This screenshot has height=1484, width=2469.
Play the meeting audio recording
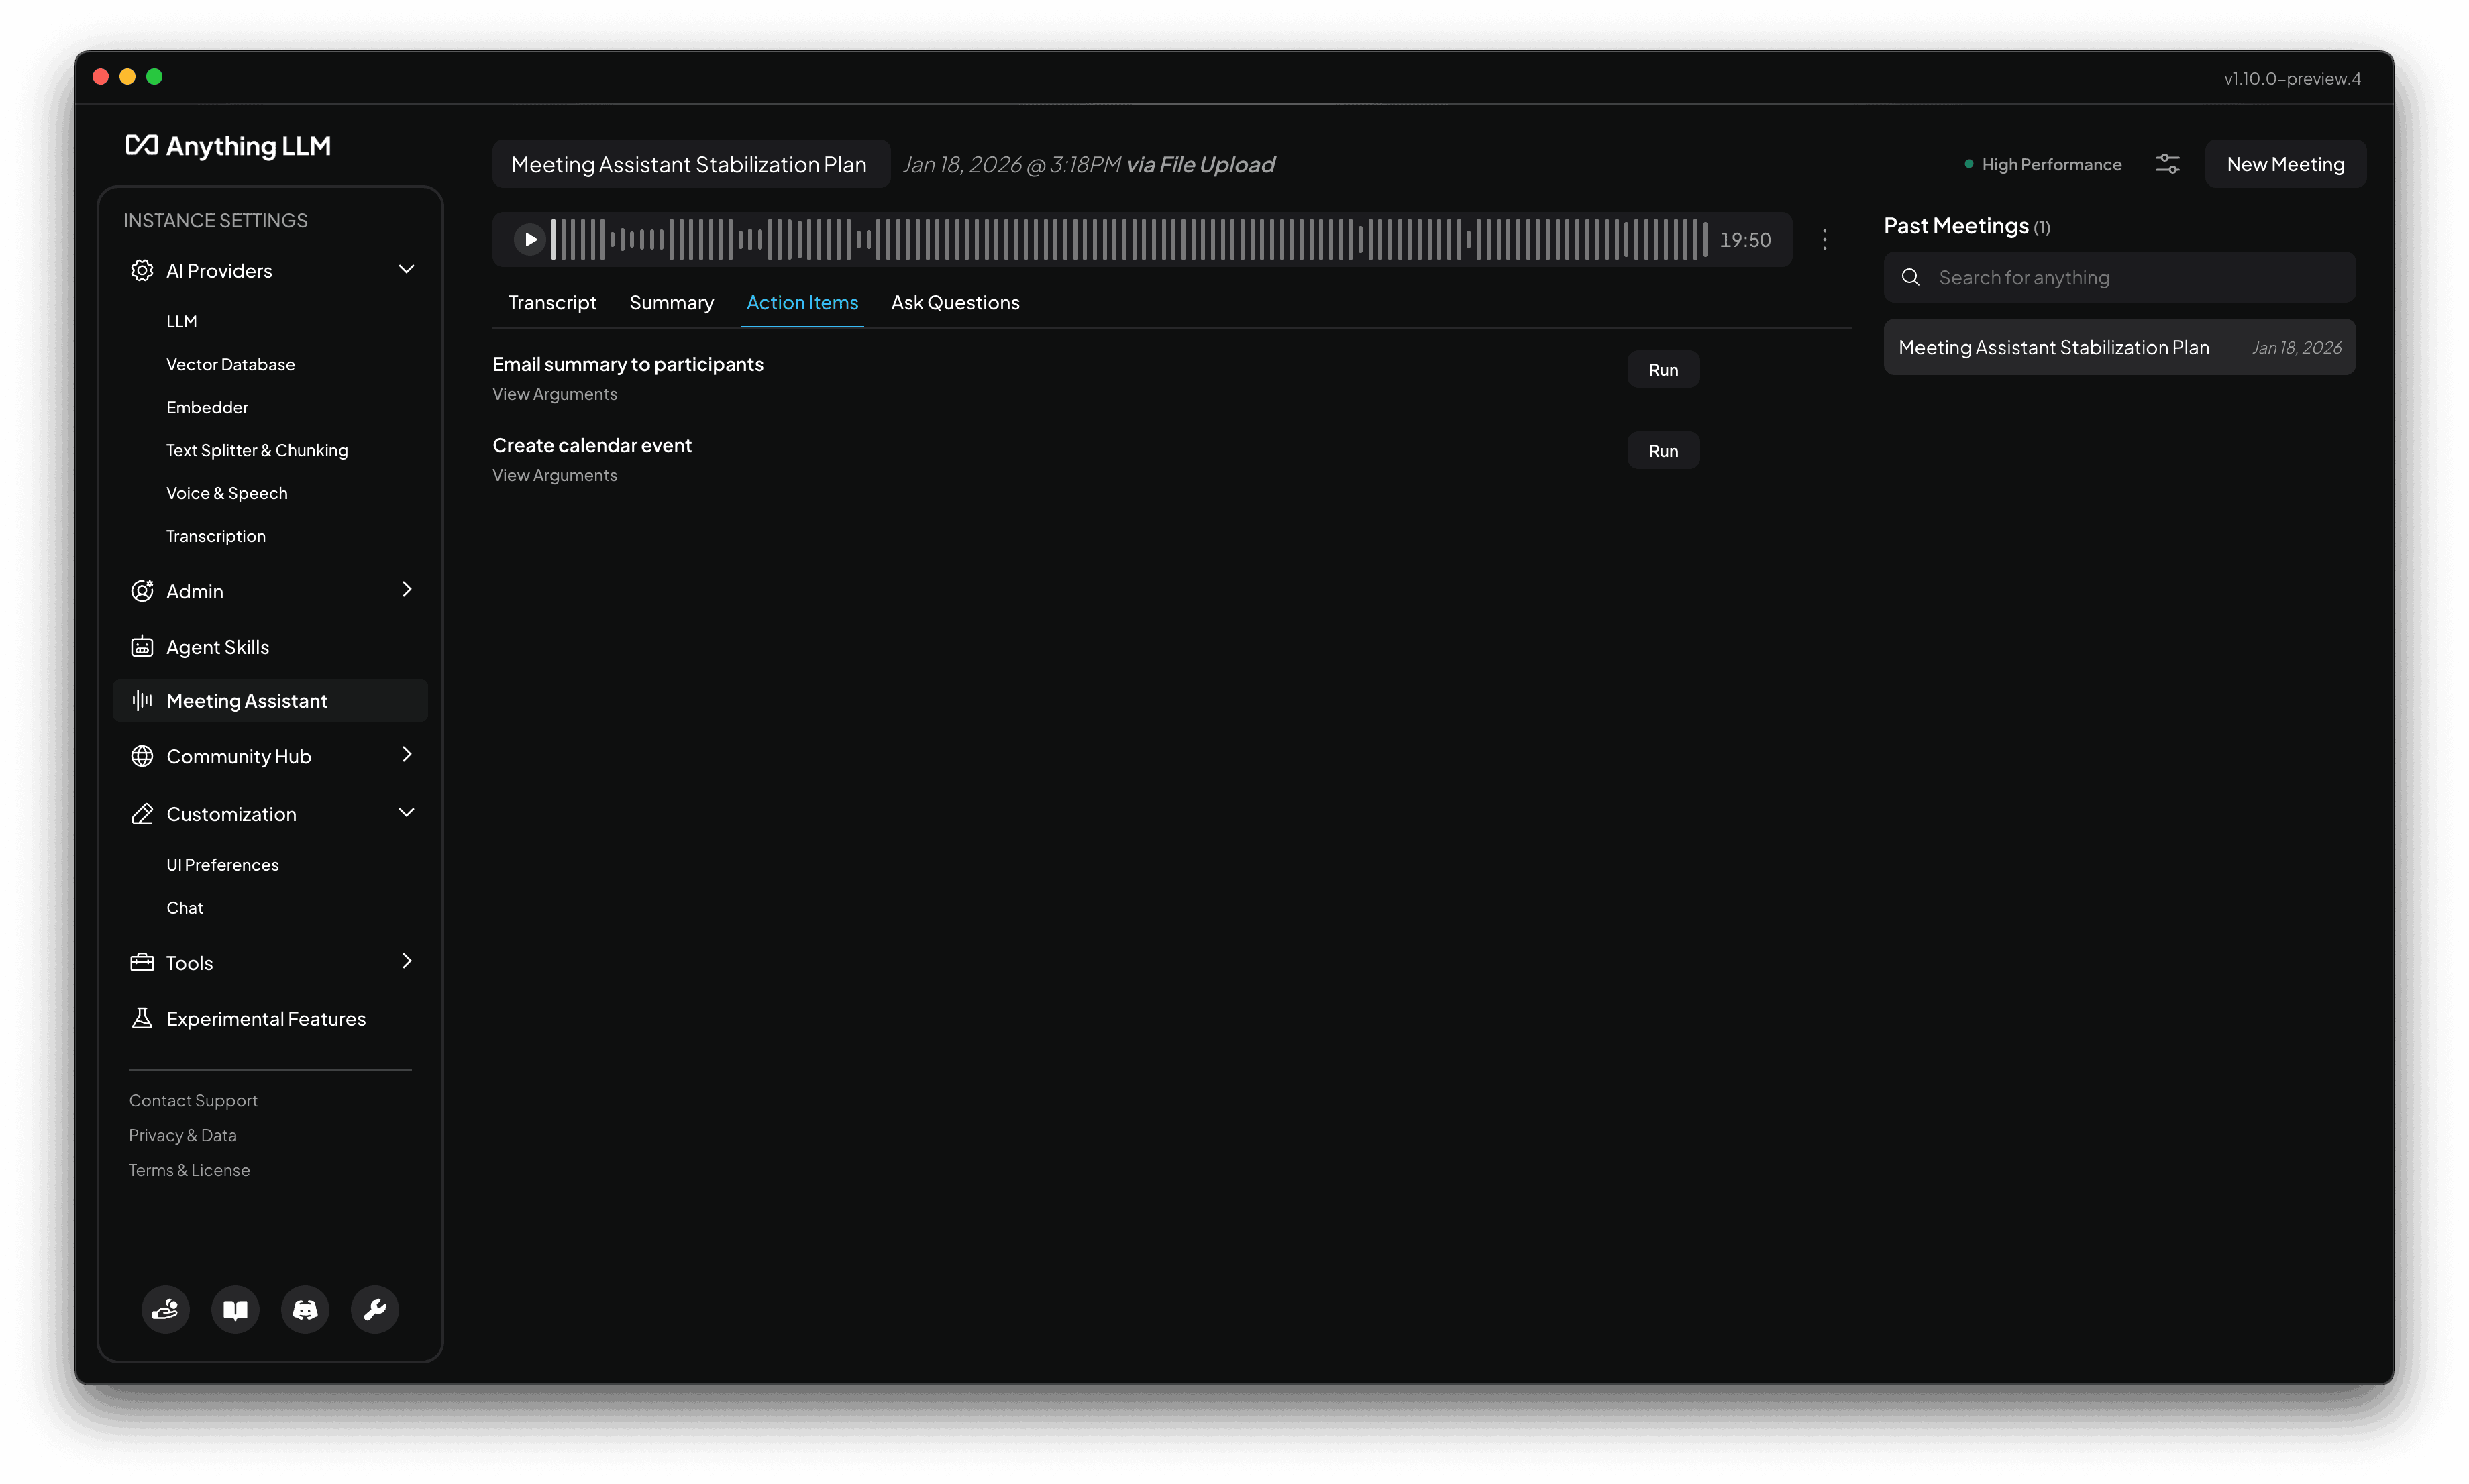pos(529,239)
